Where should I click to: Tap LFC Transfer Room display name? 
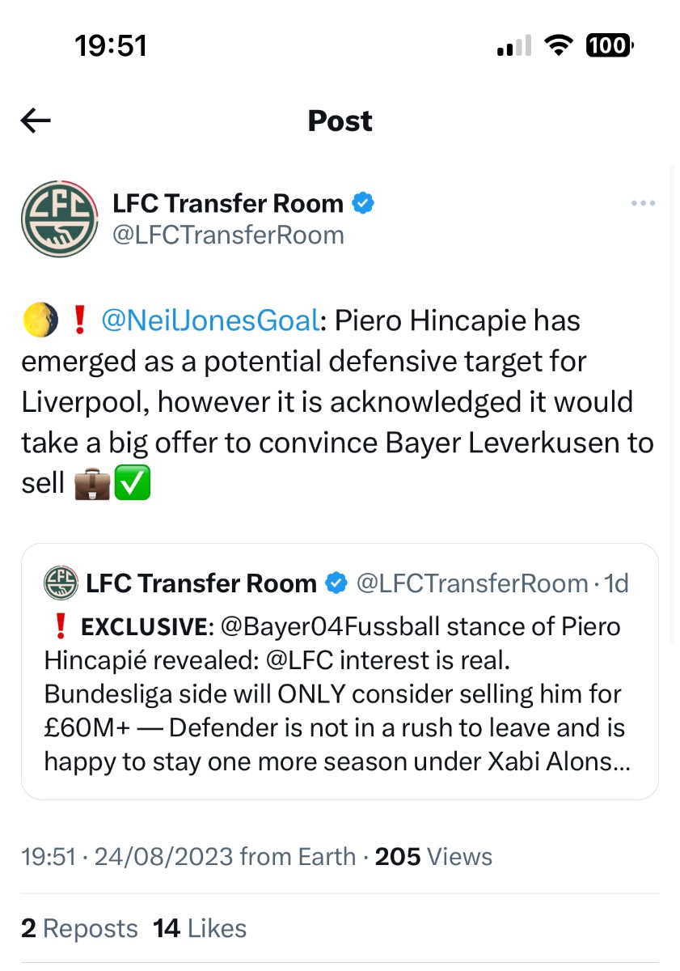(228, 203)
